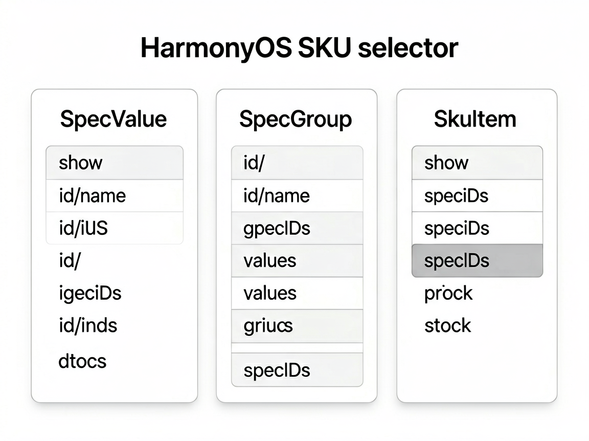Click the empty thin row in SpecGroup
This screenshot has width=589, height=441.
coord(297,348)
